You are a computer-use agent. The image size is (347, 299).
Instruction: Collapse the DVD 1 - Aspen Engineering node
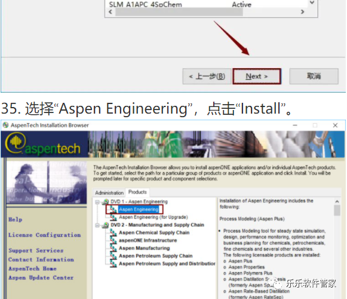97,202
